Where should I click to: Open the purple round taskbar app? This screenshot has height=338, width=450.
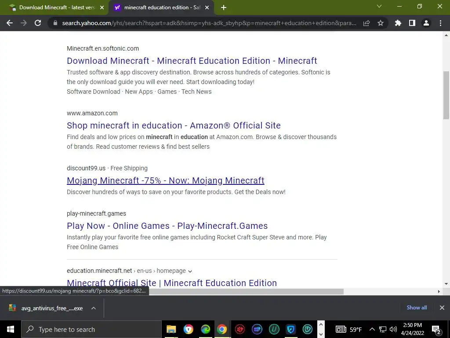click(x=257, y=329)
